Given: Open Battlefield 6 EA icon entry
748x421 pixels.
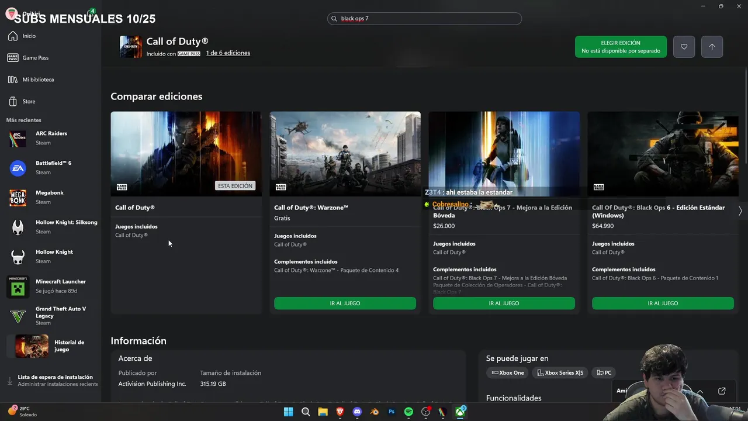Looking at the screenshot, I should point(51,168).
